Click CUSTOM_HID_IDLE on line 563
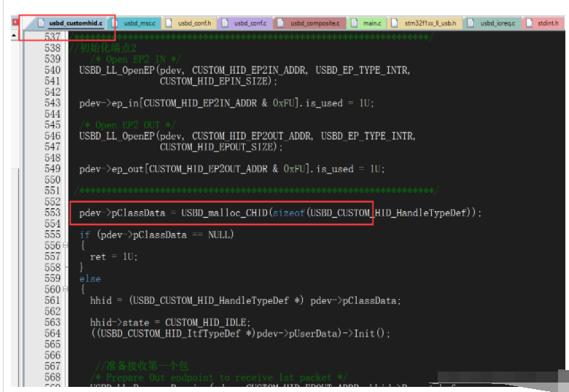 [x=206, y=323]
